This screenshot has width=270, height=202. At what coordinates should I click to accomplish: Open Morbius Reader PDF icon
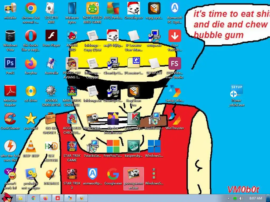coord(10,91)
